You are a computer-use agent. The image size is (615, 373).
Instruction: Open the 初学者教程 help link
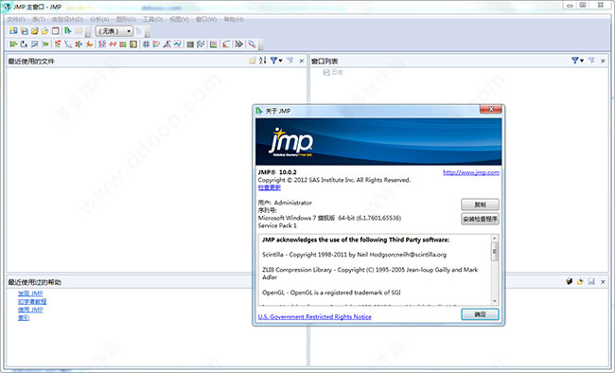point(32,302)
